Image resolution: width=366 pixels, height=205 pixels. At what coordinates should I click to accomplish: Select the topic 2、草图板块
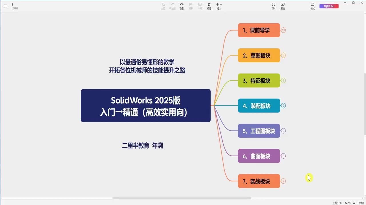coord(259,55)
